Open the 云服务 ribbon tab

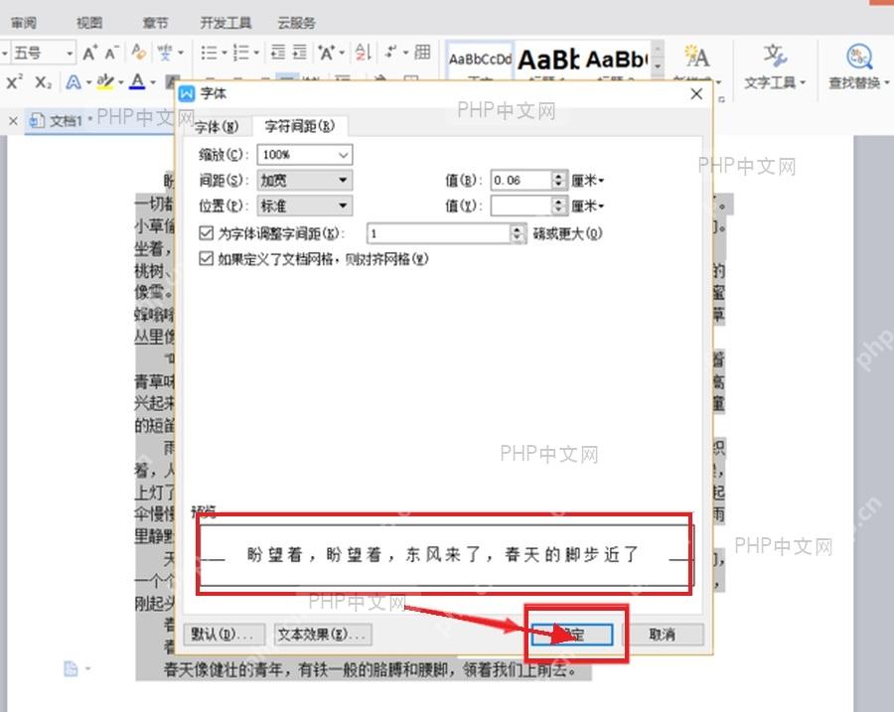[x=296, y=23]
